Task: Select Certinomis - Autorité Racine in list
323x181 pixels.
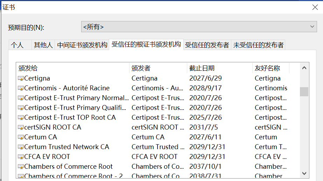Action: [67, 88]
